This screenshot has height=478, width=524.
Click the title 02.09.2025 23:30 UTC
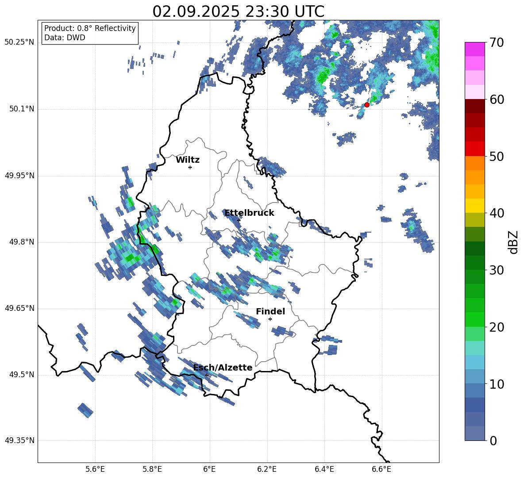238,11
